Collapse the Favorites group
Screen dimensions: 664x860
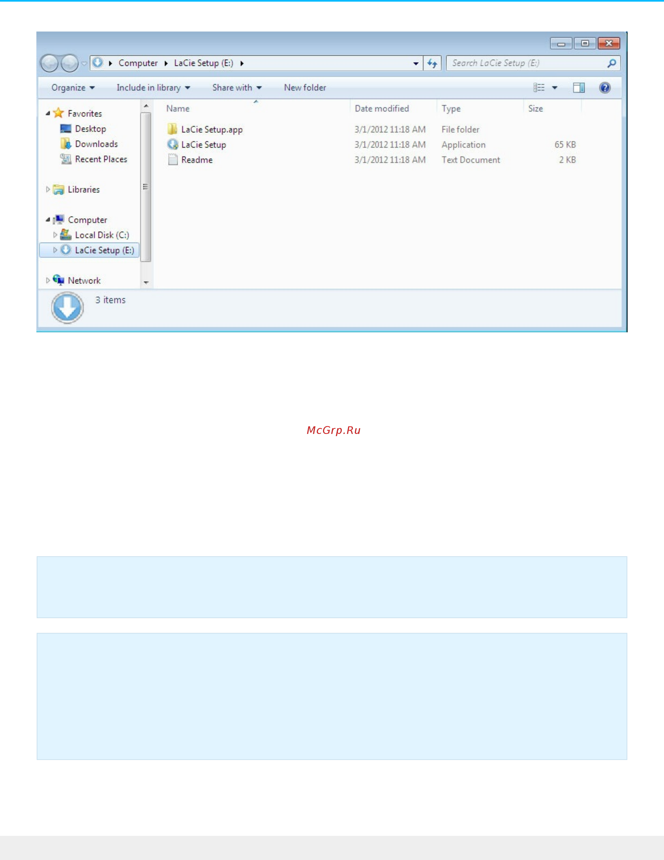click(x=48, y=113)
